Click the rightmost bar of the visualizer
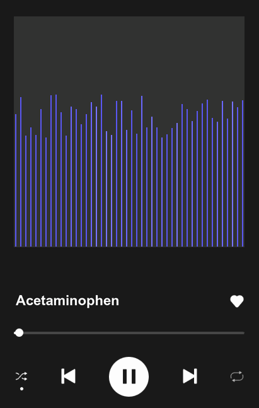Image resolution: width=259 pixels, height=408 pixels. (x=243, y=173)
